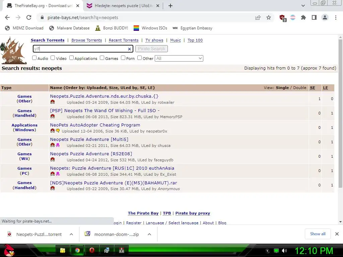
Task: Go back with the browser back arrow
Action: tap(7, 17)
